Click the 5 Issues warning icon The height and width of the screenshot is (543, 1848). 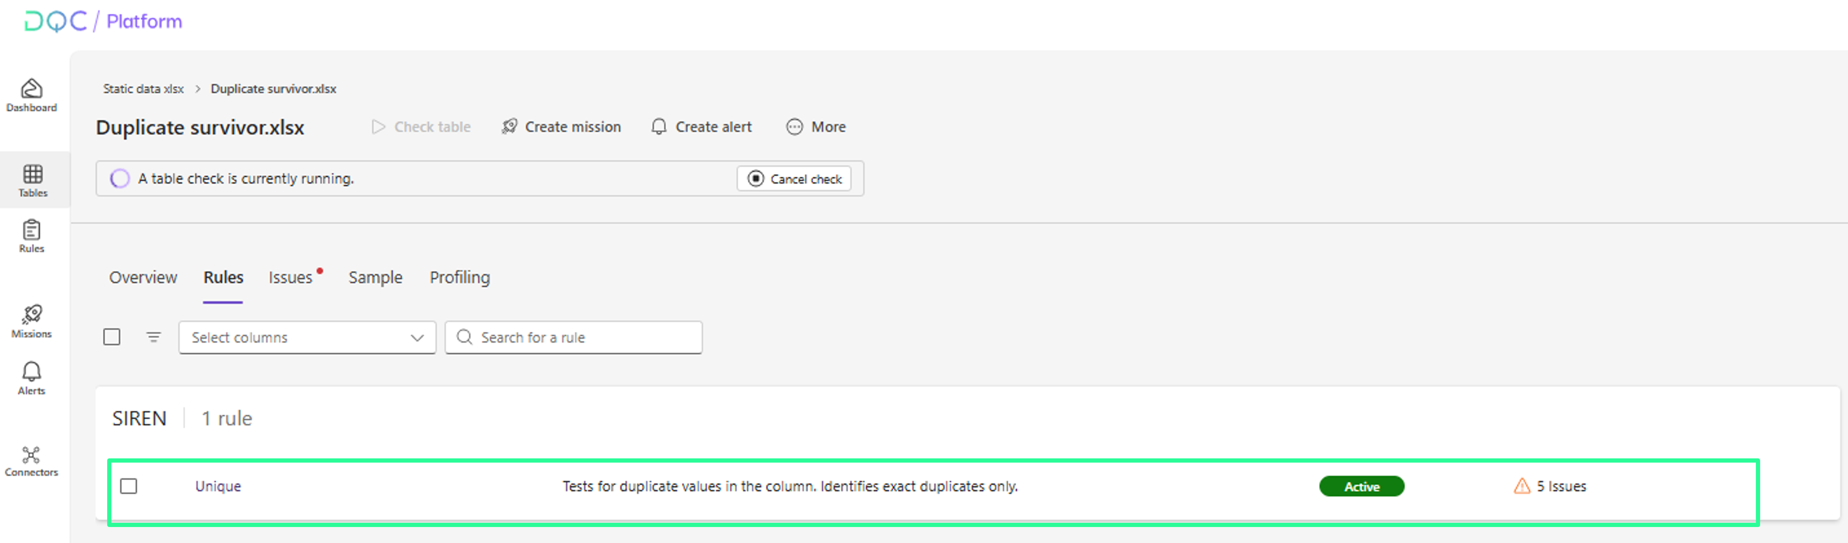pyautogui.click(x=1521, y=486)
